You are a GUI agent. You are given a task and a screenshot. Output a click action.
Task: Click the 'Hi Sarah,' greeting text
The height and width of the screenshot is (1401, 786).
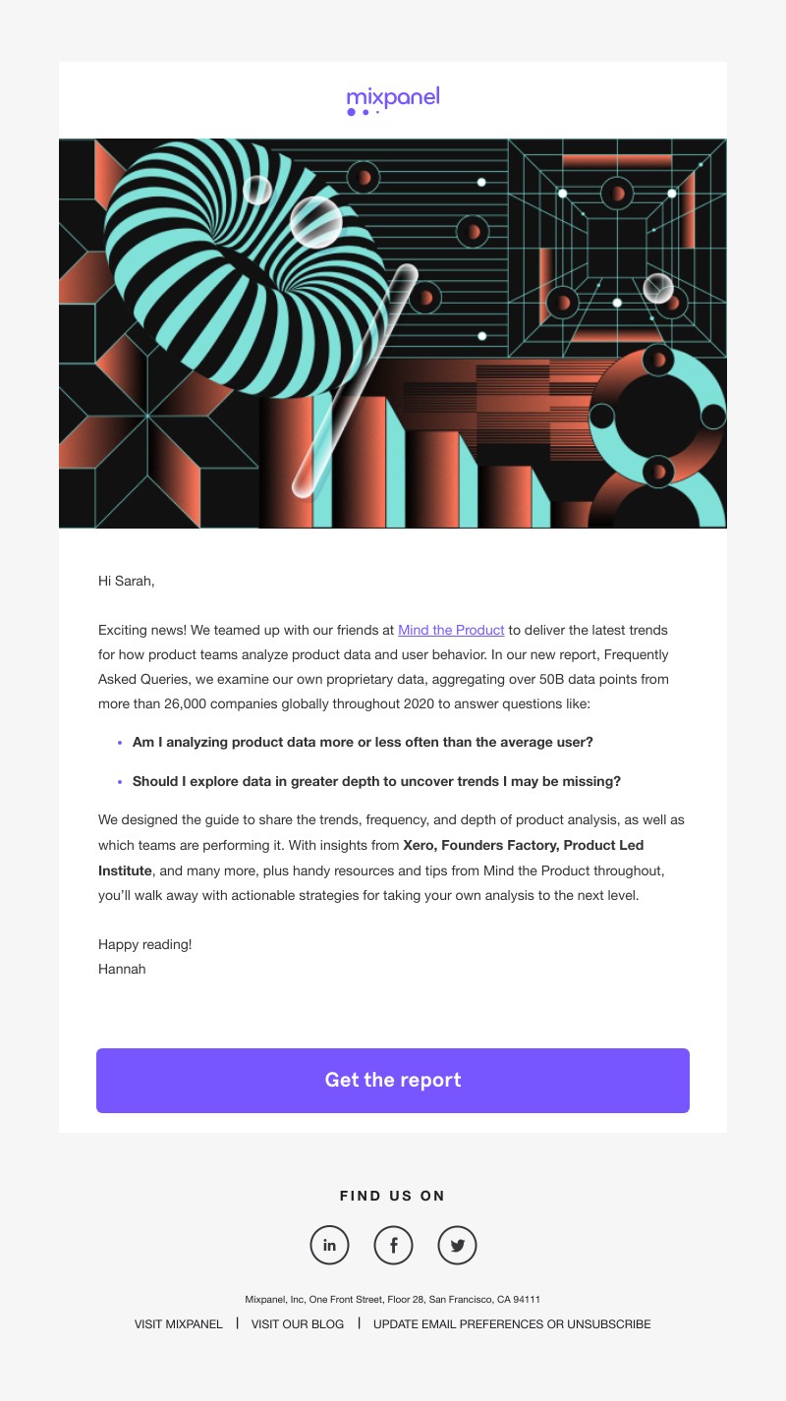coord(127,581)
